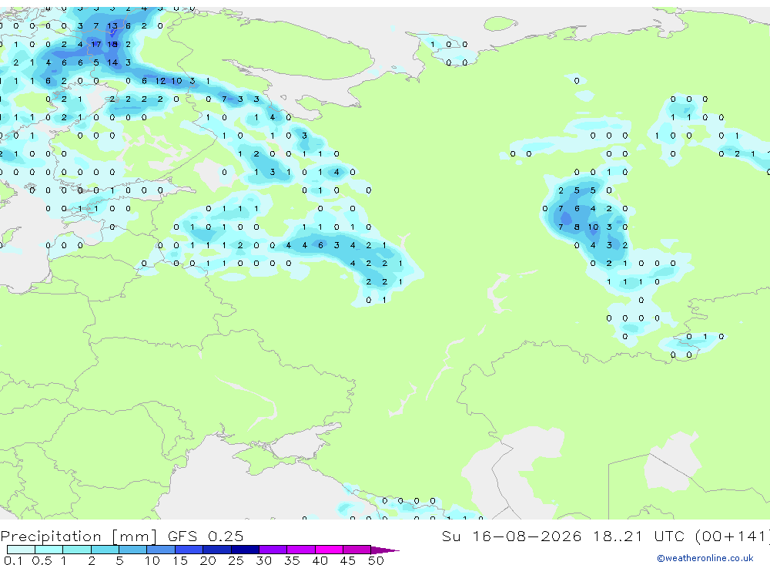Click the '45' legend scale label
Image resolution: width=770 pixels, height=565 pixels.
coord(348,560)
